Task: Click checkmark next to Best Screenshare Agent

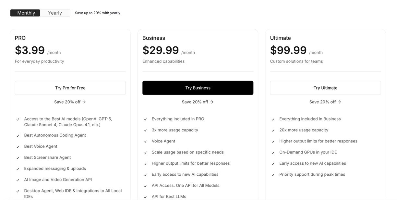Action: click(18, 158)
